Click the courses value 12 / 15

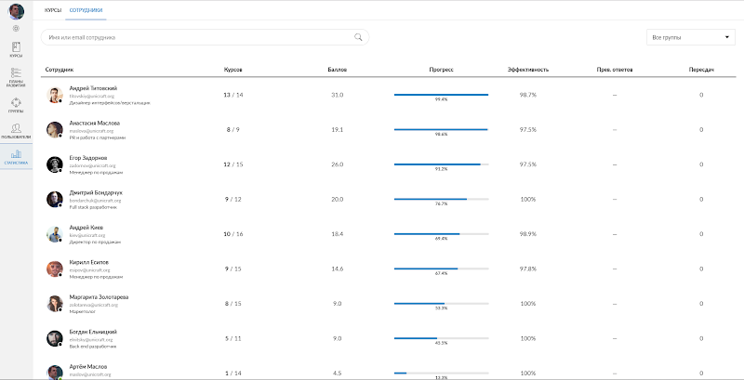click(x=233, y=164)
